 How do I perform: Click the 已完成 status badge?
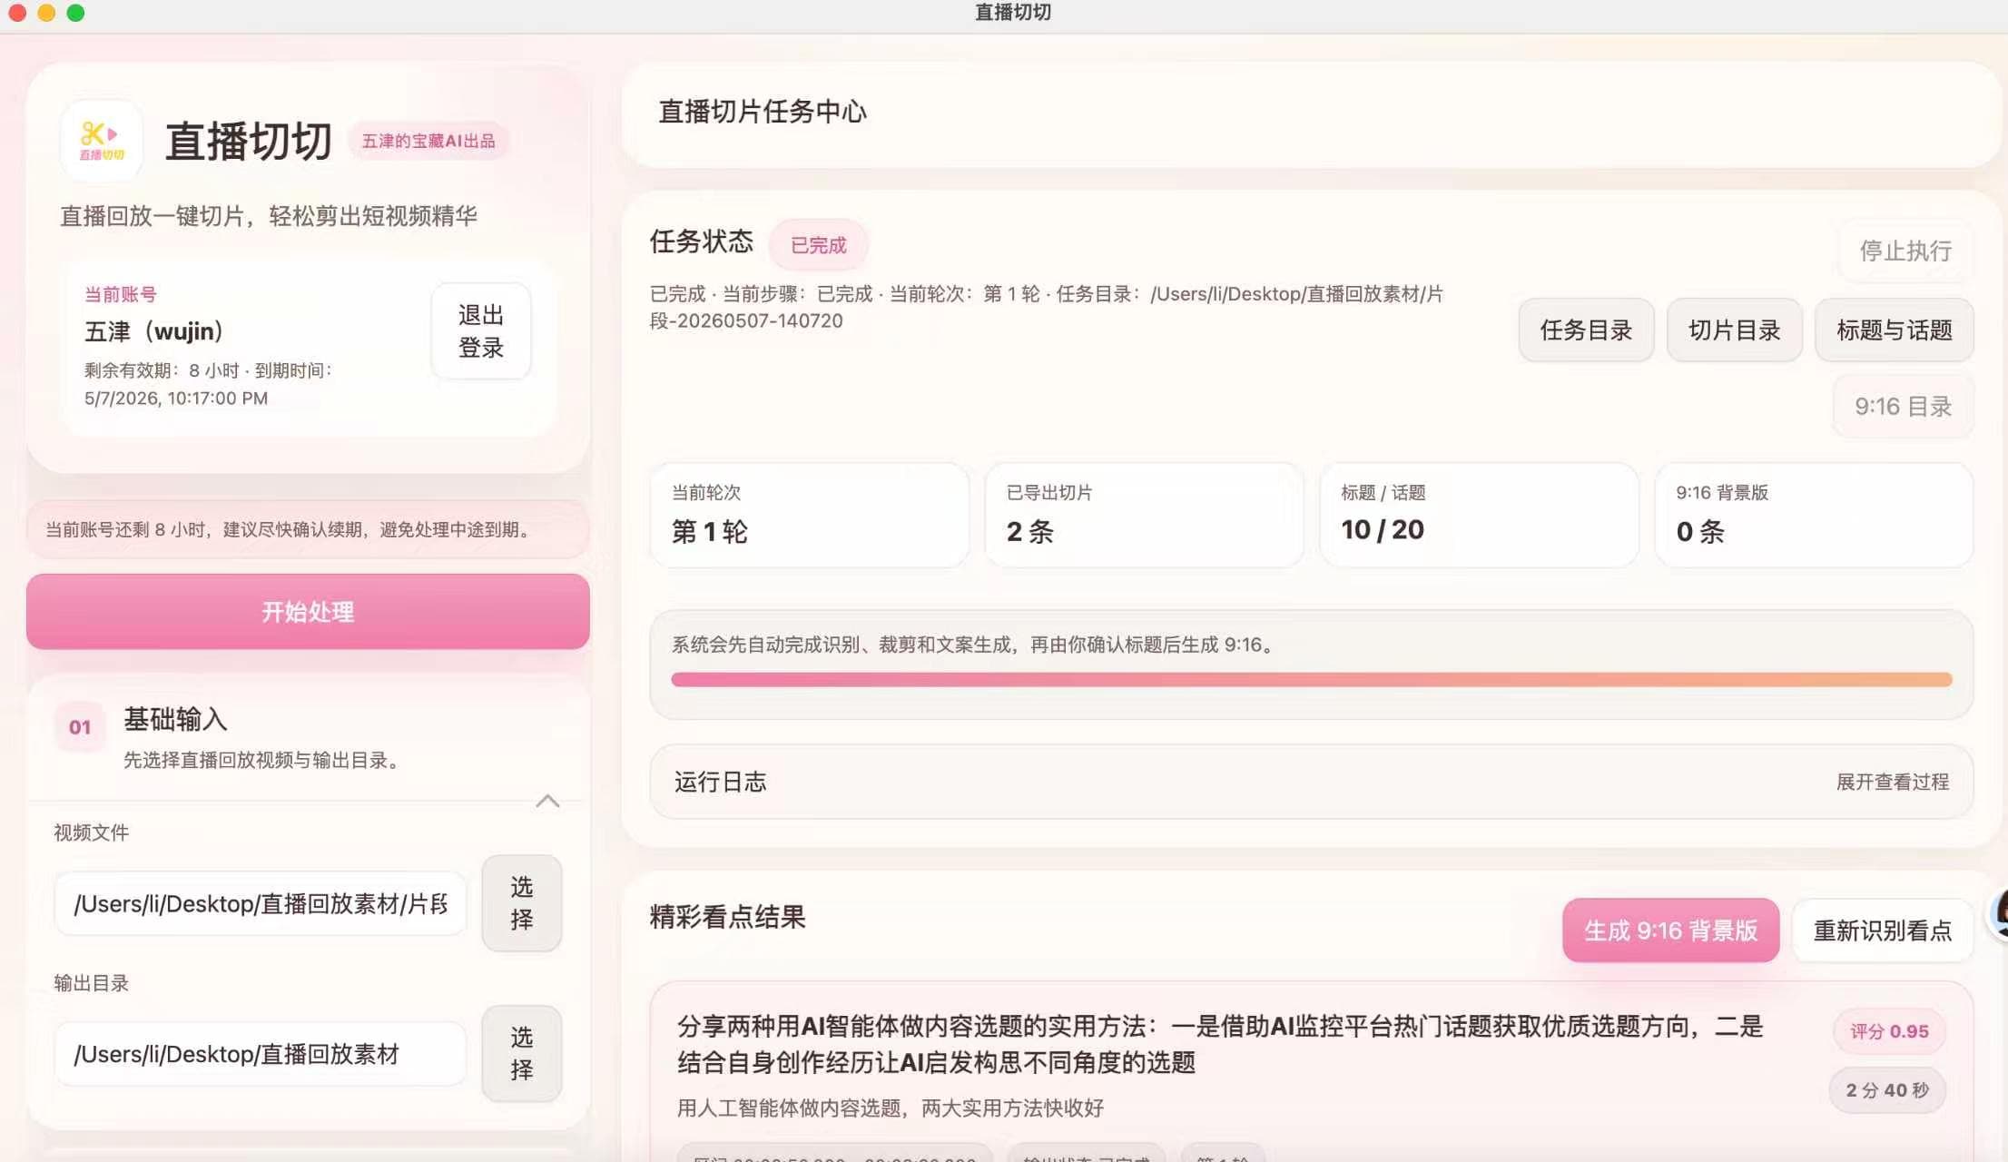point(818,245)
